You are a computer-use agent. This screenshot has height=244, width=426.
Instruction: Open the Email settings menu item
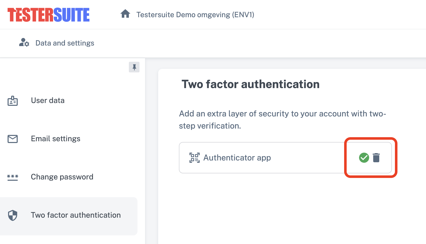point(56,139)
